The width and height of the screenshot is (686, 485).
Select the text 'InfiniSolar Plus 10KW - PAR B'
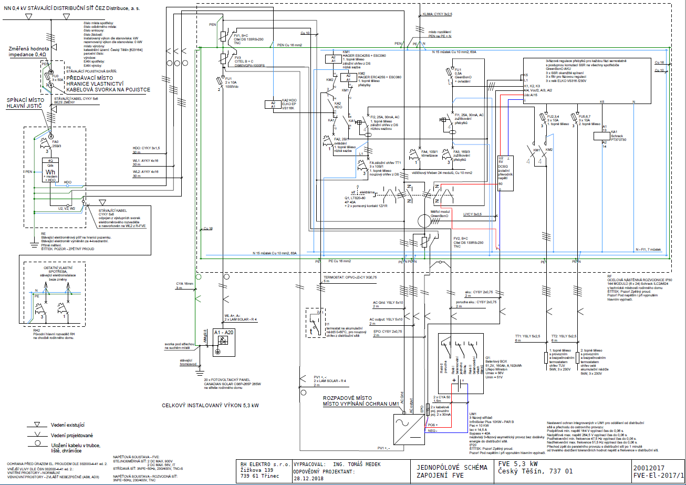pyautogui.click(x=491, y=422)
